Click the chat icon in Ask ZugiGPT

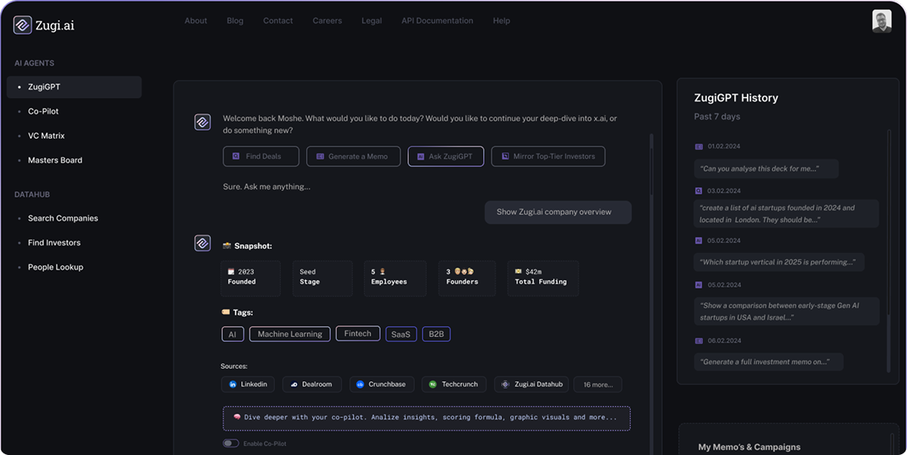click(x=421, y=156)
